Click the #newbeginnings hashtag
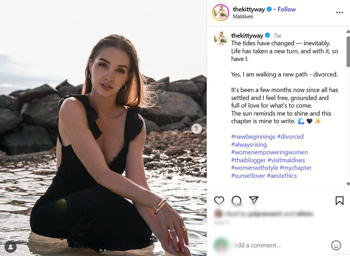This screenshot has width=350, height=256. [253, 137]
